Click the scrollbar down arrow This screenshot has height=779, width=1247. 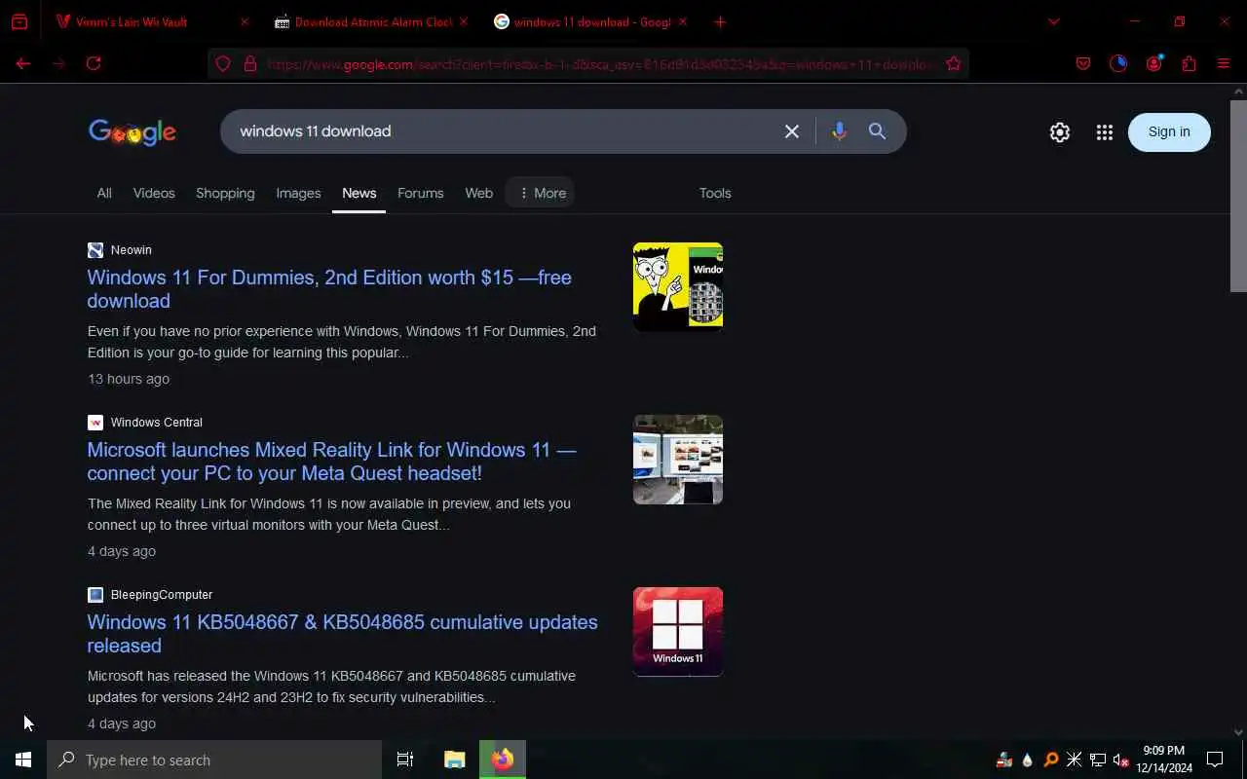click(x=1238, y=732)
